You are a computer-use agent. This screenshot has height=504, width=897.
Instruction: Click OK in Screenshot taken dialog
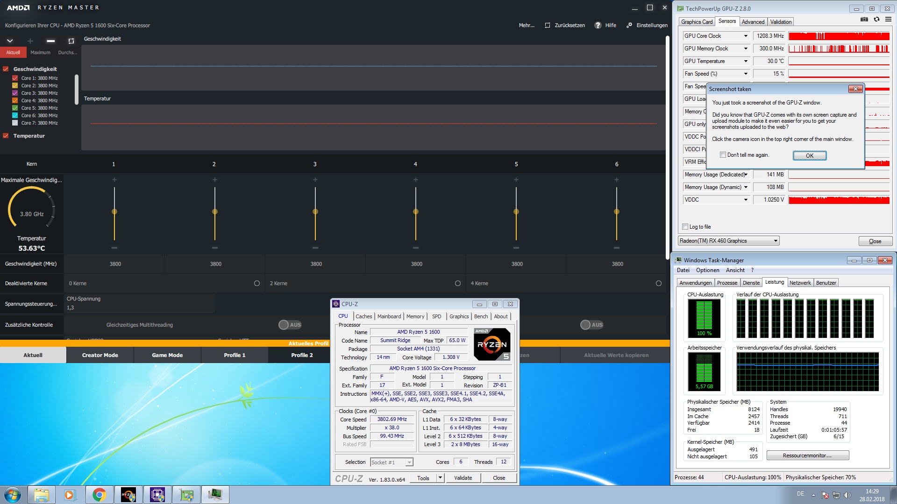click(x=809, y=156)
